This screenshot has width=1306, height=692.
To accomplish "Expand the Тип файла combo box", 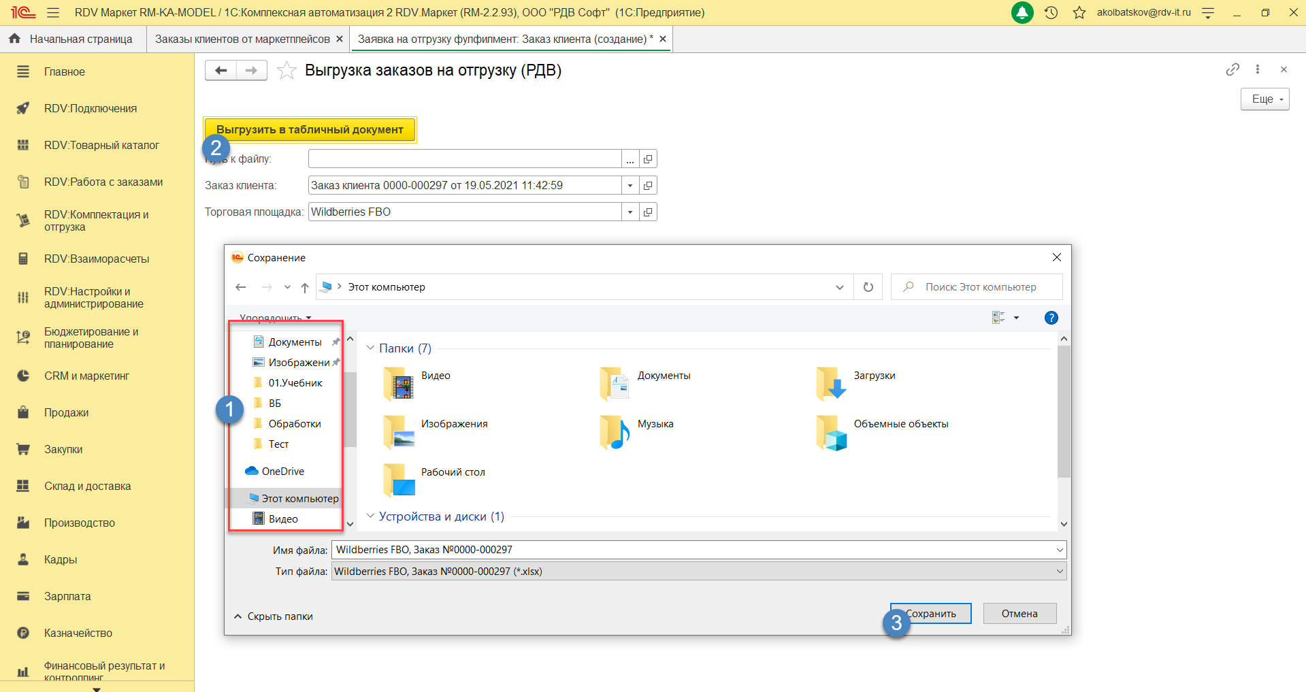I will click(1059, 572).
